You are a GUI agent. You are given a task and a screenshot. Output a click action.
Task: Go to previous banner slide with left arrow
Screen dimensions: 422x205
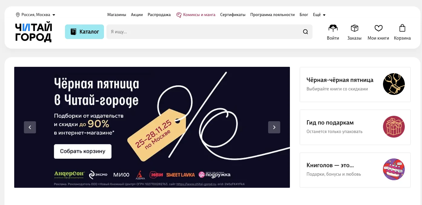[x=30, y=127]
